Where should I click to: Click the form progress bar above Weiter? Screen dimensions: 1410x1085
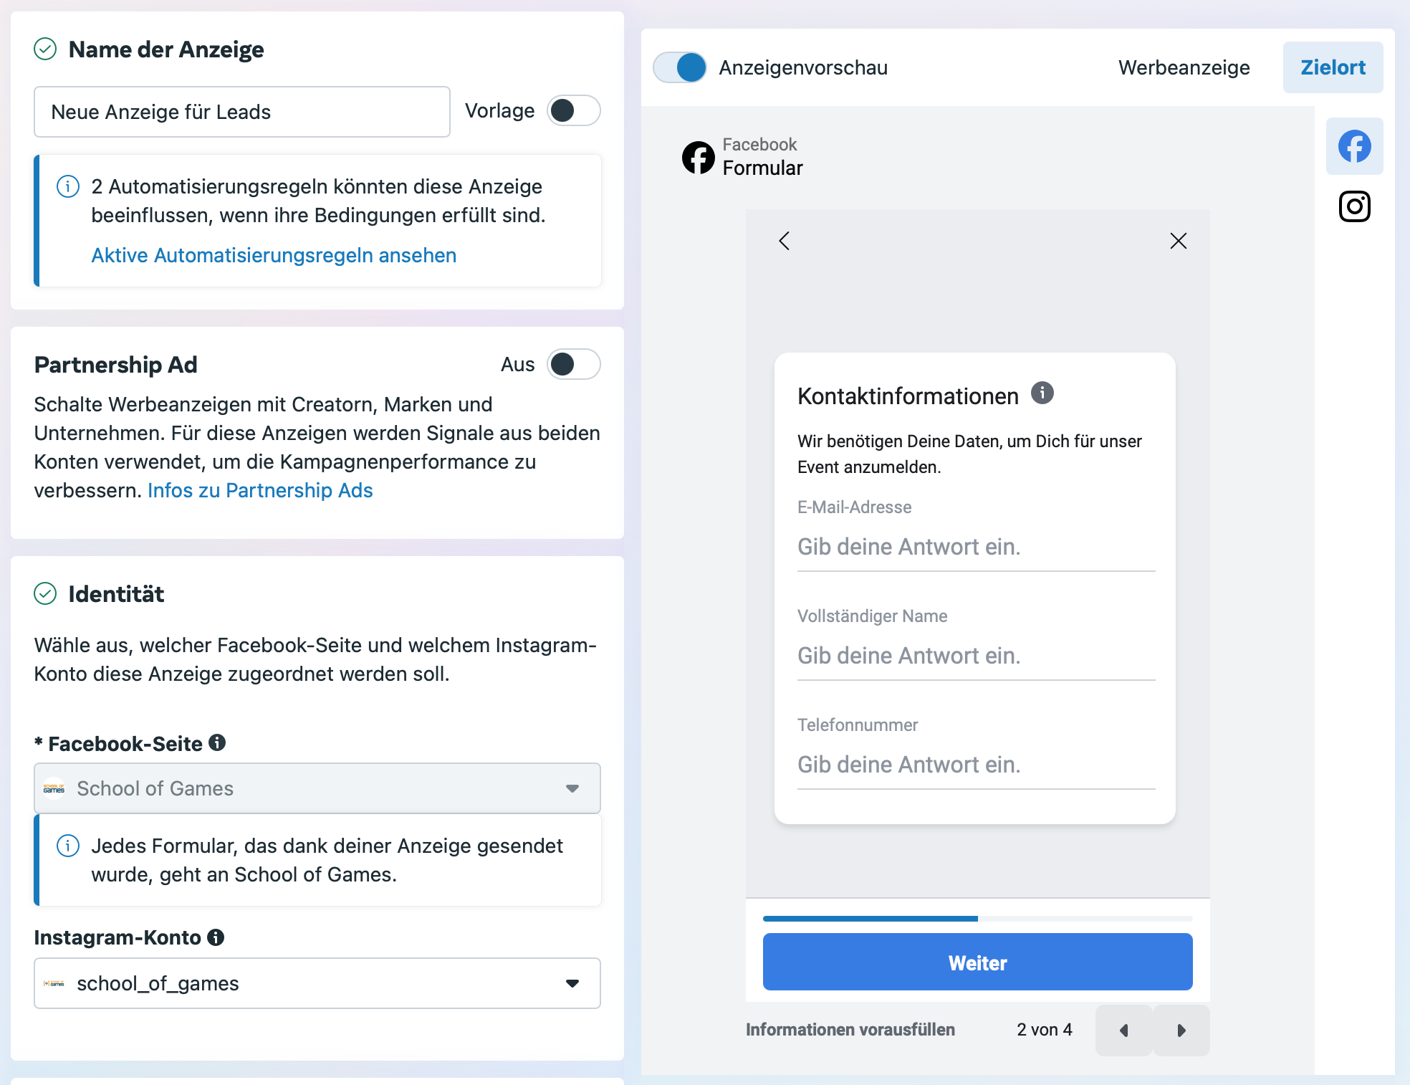point(978,918)
